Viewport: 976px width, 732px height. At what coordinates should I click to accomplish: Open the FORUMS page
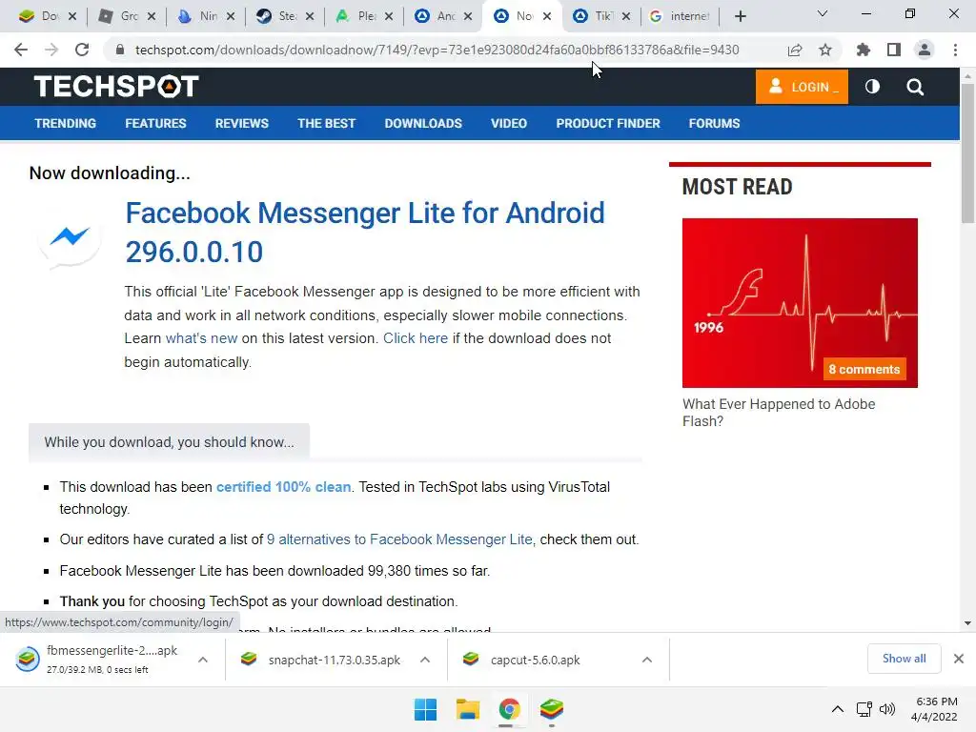click(x=714, y=123)
